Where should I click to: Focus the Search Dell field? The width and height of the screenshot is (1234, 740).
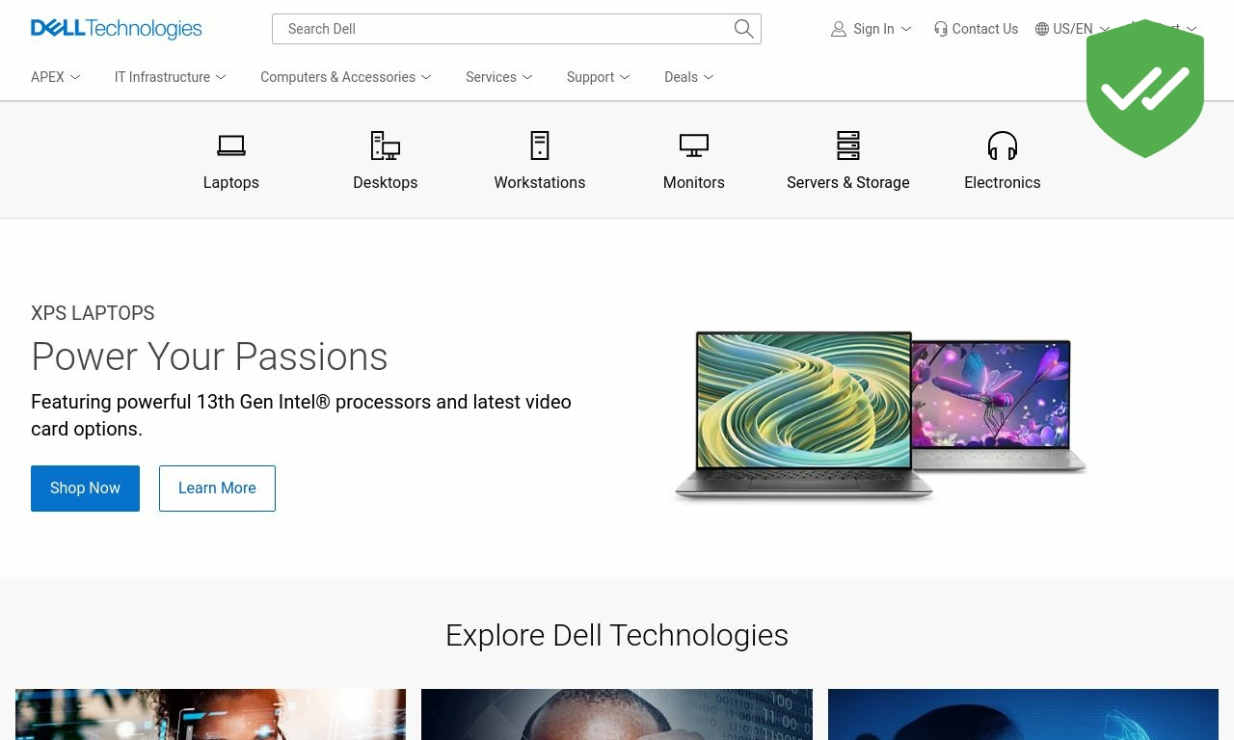tap(517, 29)
